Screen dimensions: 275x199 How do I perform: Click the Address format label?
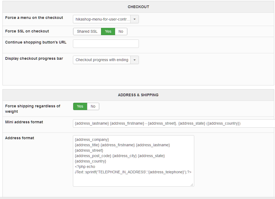[20, 138]
